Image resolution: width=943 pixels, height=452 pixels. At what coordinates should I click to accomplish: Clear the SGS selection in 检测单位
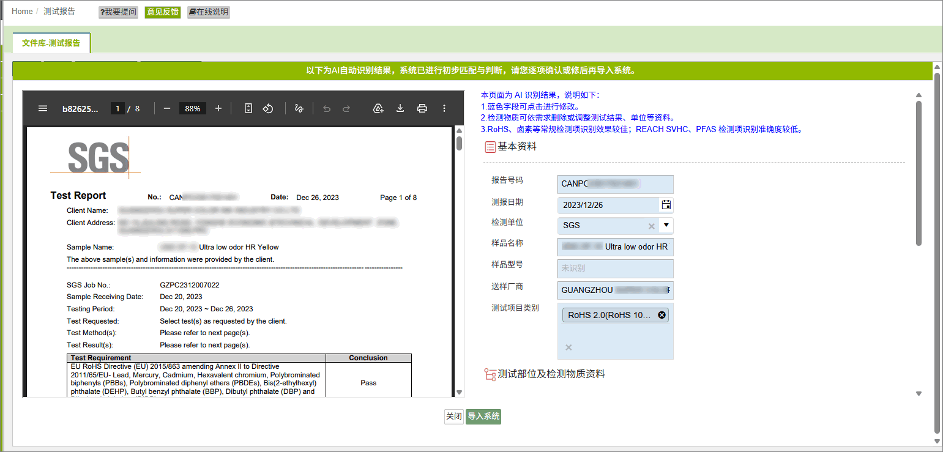(651, 226)
